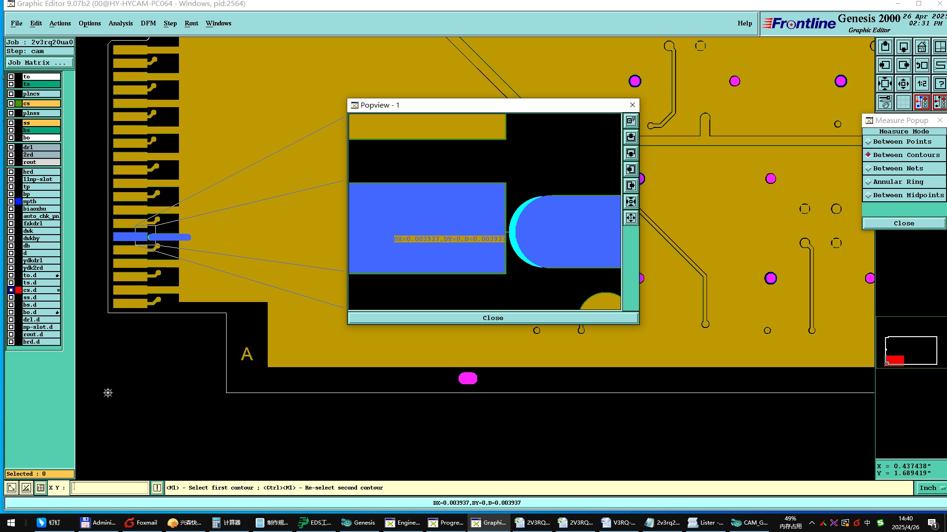Click the previous view undo-zoom icon

coord(922,65)
